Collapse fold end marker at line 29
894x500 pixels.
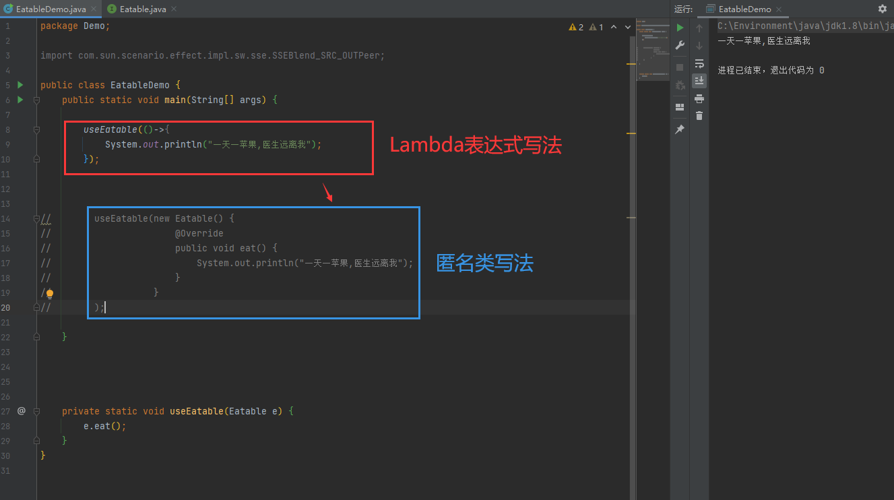37,441
